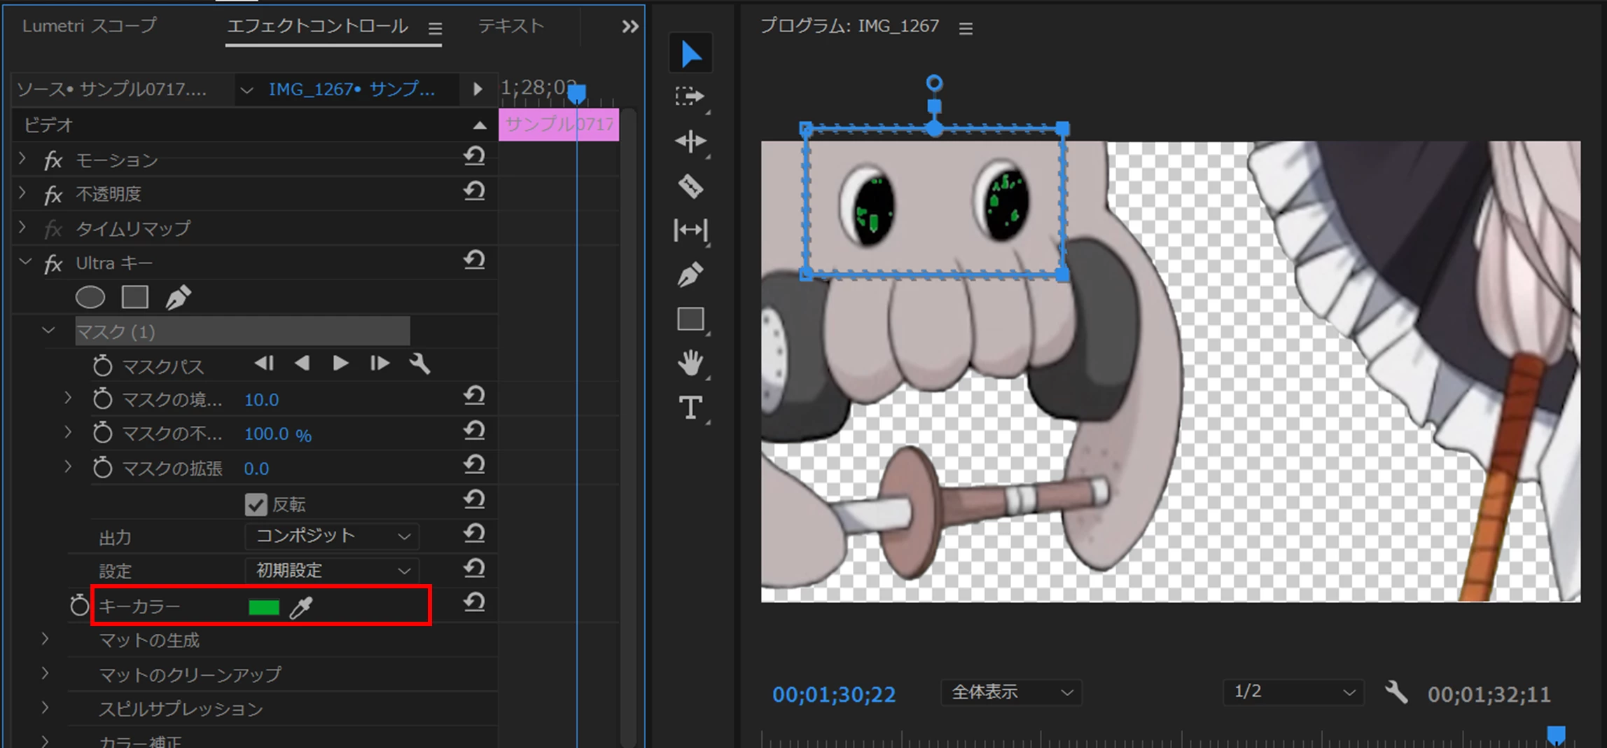Click マスクの境界 value 10.0
The image size is (1607, 748).
coord(261,400)
